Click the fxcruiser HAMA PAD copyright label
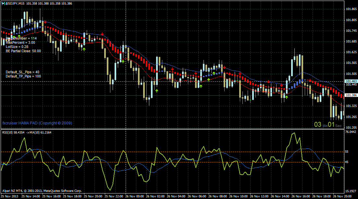The width and height of the screenshot is (358, 199). click(x=37, y=123)
